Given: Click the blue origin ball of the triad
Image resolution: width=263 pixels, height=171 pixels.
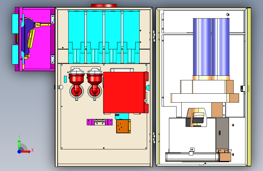Looking at the screenshot, I should pyautogui.click(x=19, y=152).
